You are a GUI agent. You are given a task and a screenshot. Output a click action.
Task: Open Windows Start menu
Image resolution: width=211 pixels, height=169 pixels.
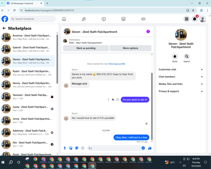tap(3, 162)
